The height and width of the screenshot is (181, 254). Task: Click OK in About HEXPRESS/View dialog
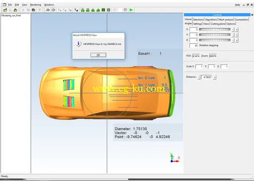click(98, 55)
